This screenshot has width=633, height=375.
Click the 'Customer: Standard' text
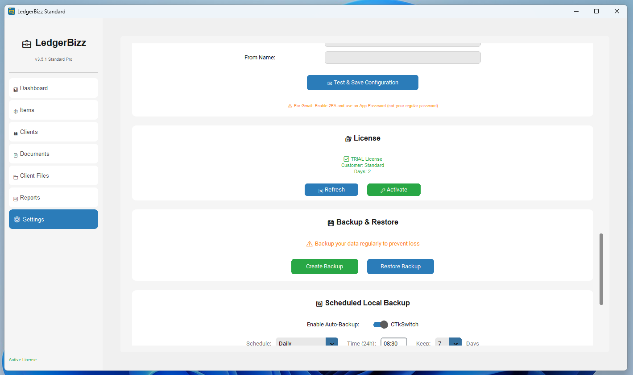[363, 165]
